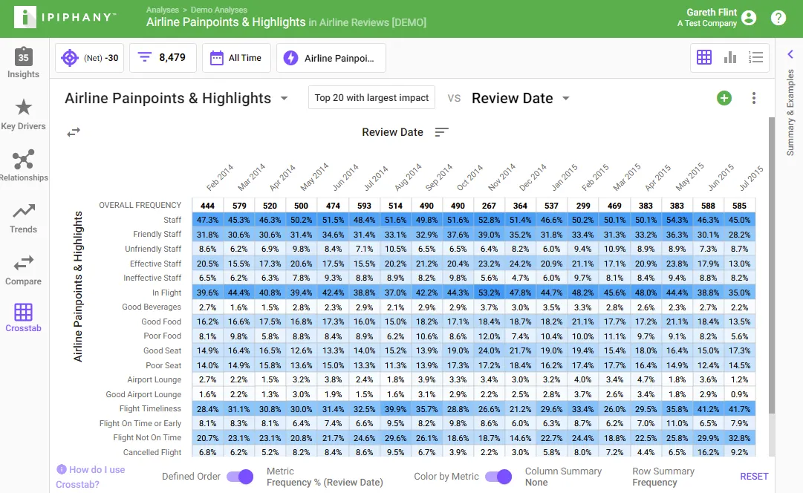Toggle the Color by Metric switch

pos(498,477)
